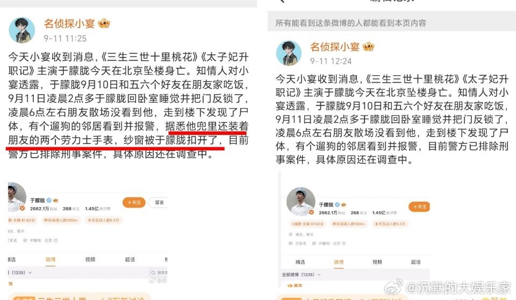The image size is (516, 300).
Task: Click orange V badge on right 于朦胧 avatar
Action: pos(311,212)
